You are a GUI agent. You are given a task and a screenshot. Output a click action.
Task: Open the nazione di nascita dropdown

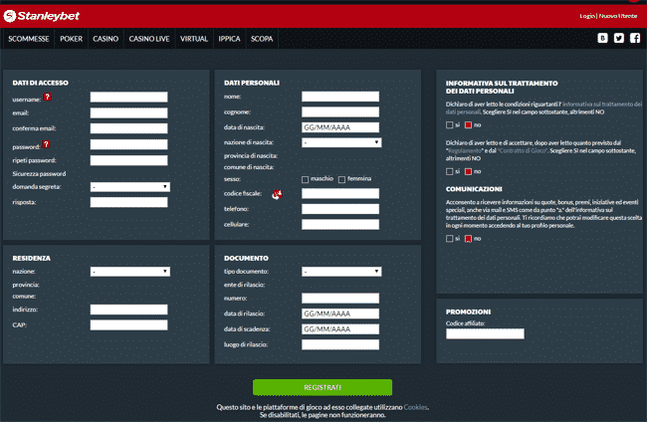click(x=341, y=142)
